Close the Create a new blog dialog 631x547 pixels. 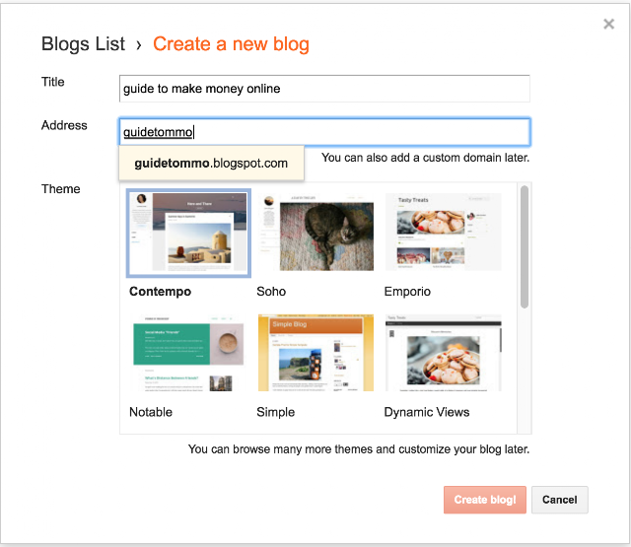(608, 24)
